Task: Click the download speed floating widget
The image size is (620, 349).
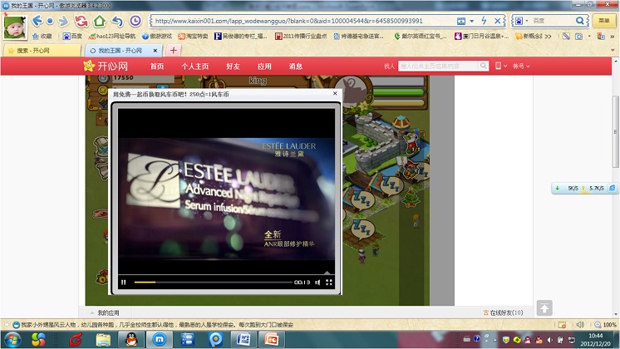Action: pos(584,188)
